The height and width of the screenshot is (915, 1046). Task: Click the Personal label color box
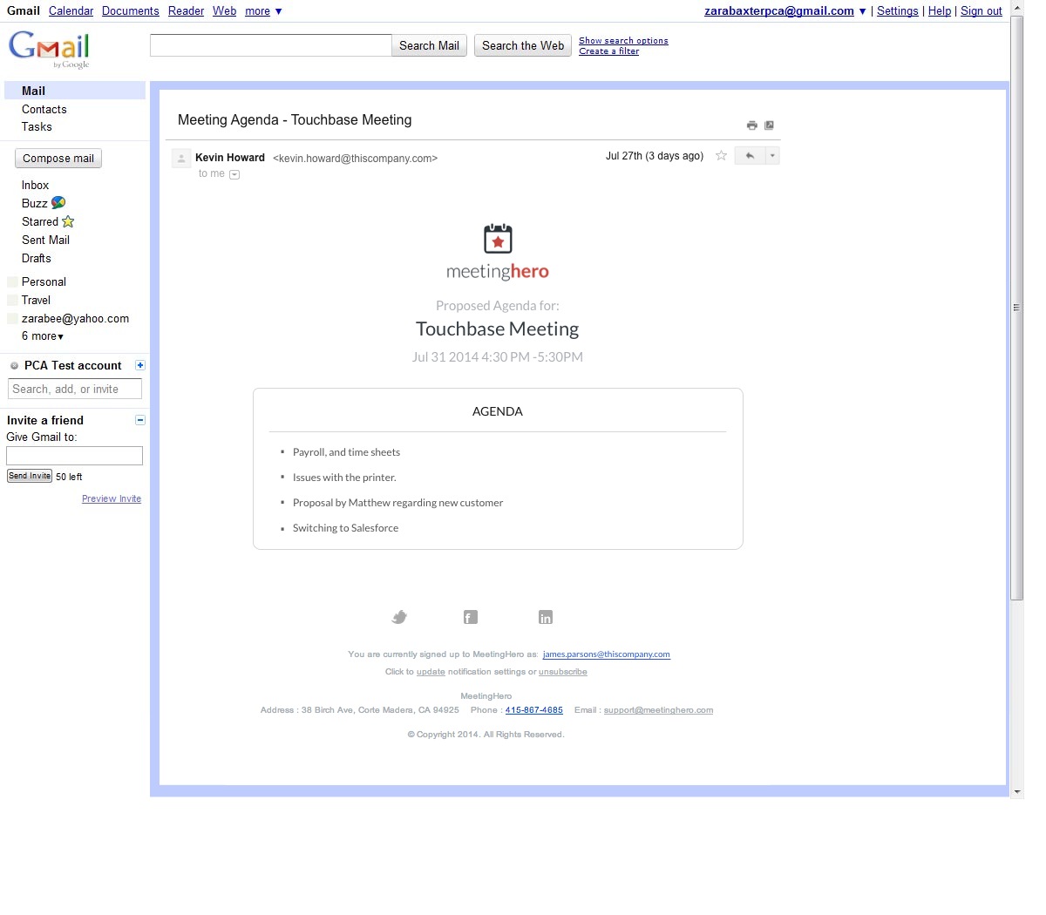coord(12,282)
